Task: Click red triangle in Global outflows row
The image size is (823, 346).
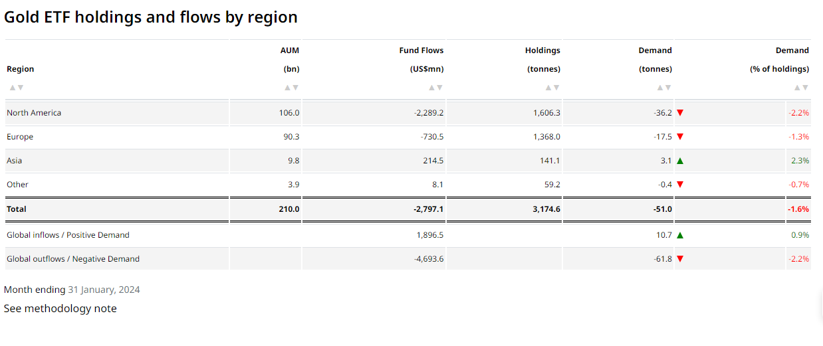Action: tap(679, 259)
